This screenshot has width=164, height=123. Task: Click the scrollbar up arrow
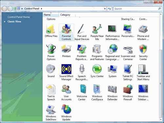[x=161, y=14]
